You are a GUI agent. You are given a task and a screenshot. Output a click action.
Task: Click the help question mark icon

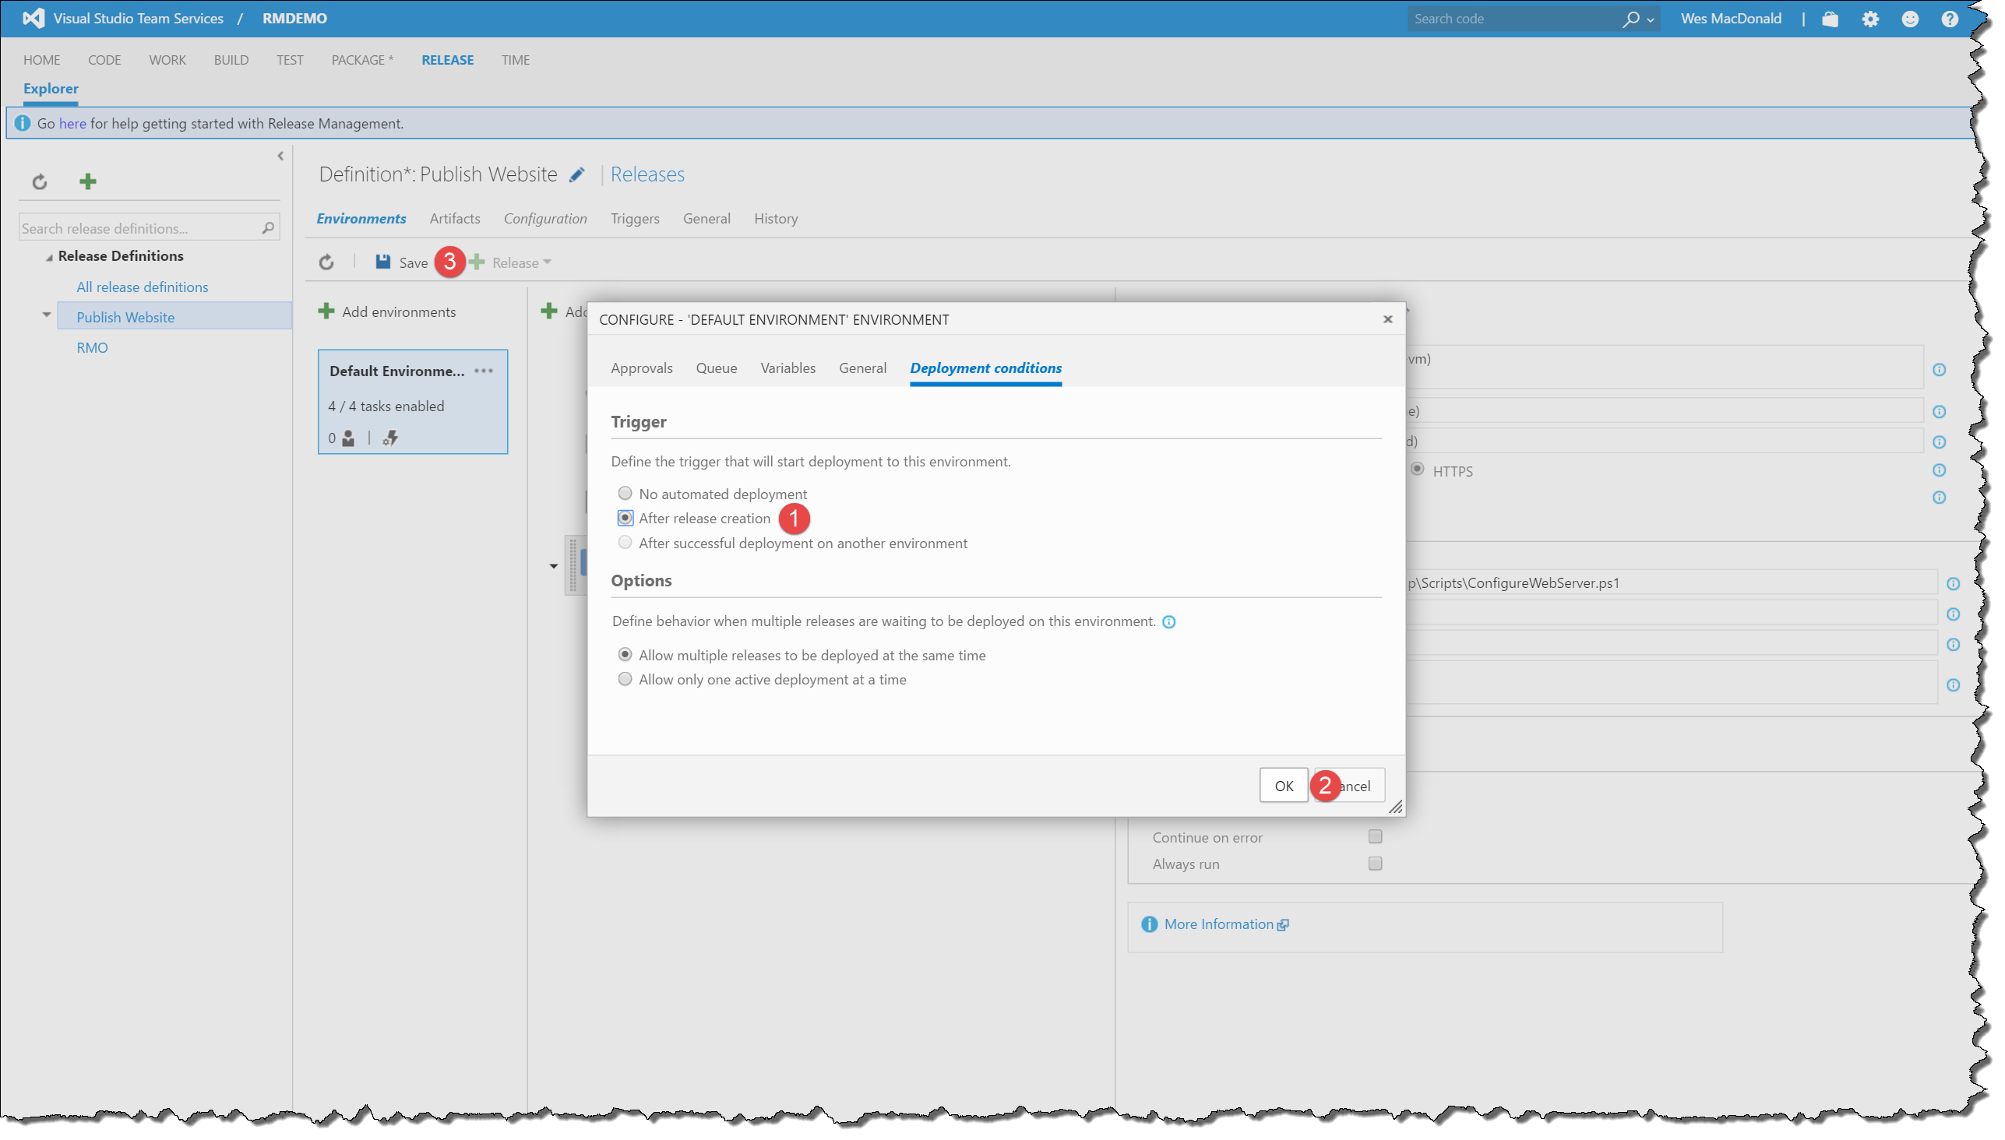pos(1950,19)
